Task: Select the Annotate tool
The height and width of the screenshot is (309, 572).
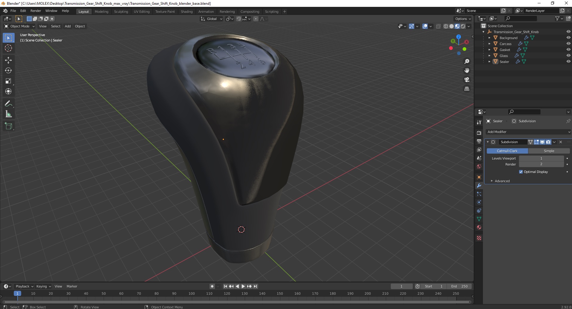Action: [8, 103]
